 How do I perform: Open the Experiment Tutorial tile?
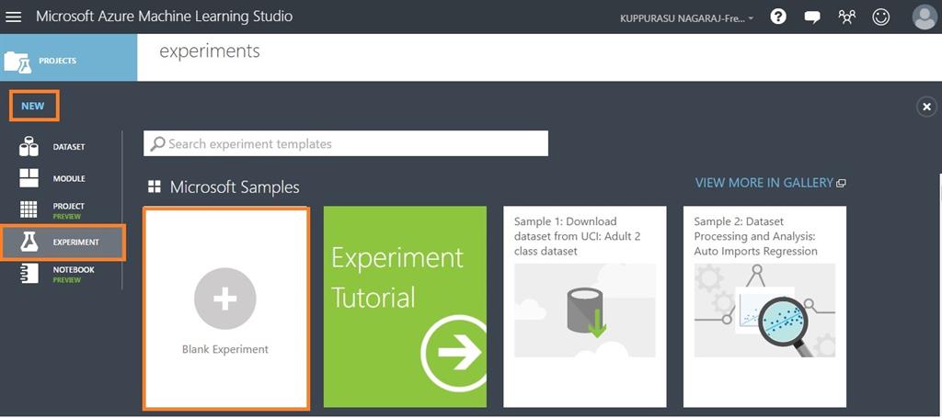(x=405, y=308)
